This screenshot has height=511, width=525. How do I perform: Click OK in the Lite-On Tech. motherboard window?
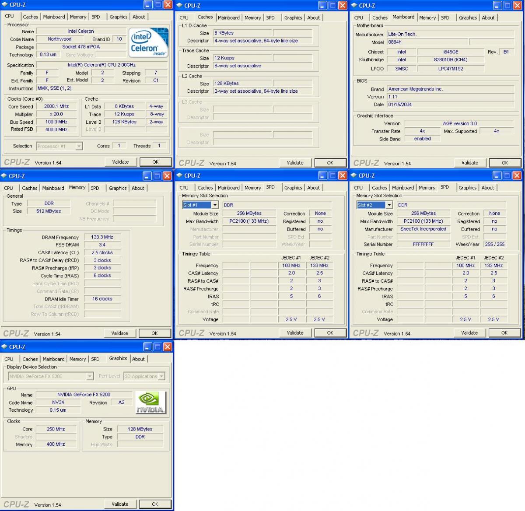pos(505,163)
